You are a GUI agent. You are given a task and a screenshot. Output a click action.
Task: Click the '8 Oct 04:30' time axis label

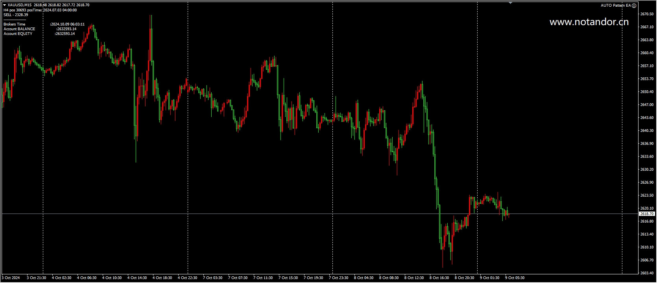point(364,278)
